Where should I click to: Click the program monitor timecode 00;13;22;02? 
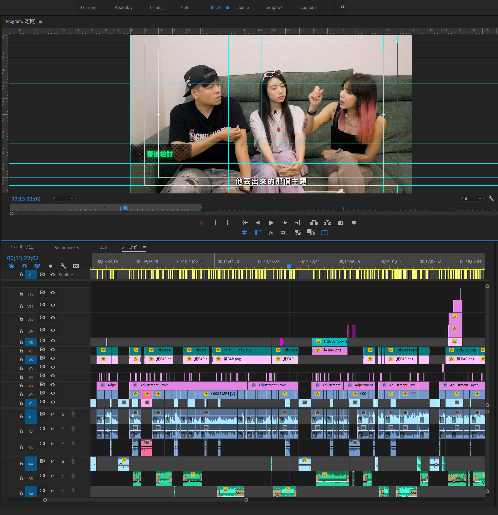[26, 199]
